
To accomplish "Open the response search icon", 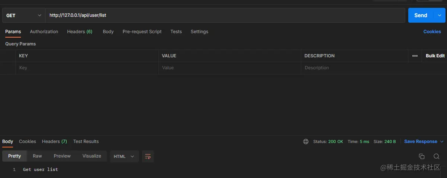I will (437, 156).
